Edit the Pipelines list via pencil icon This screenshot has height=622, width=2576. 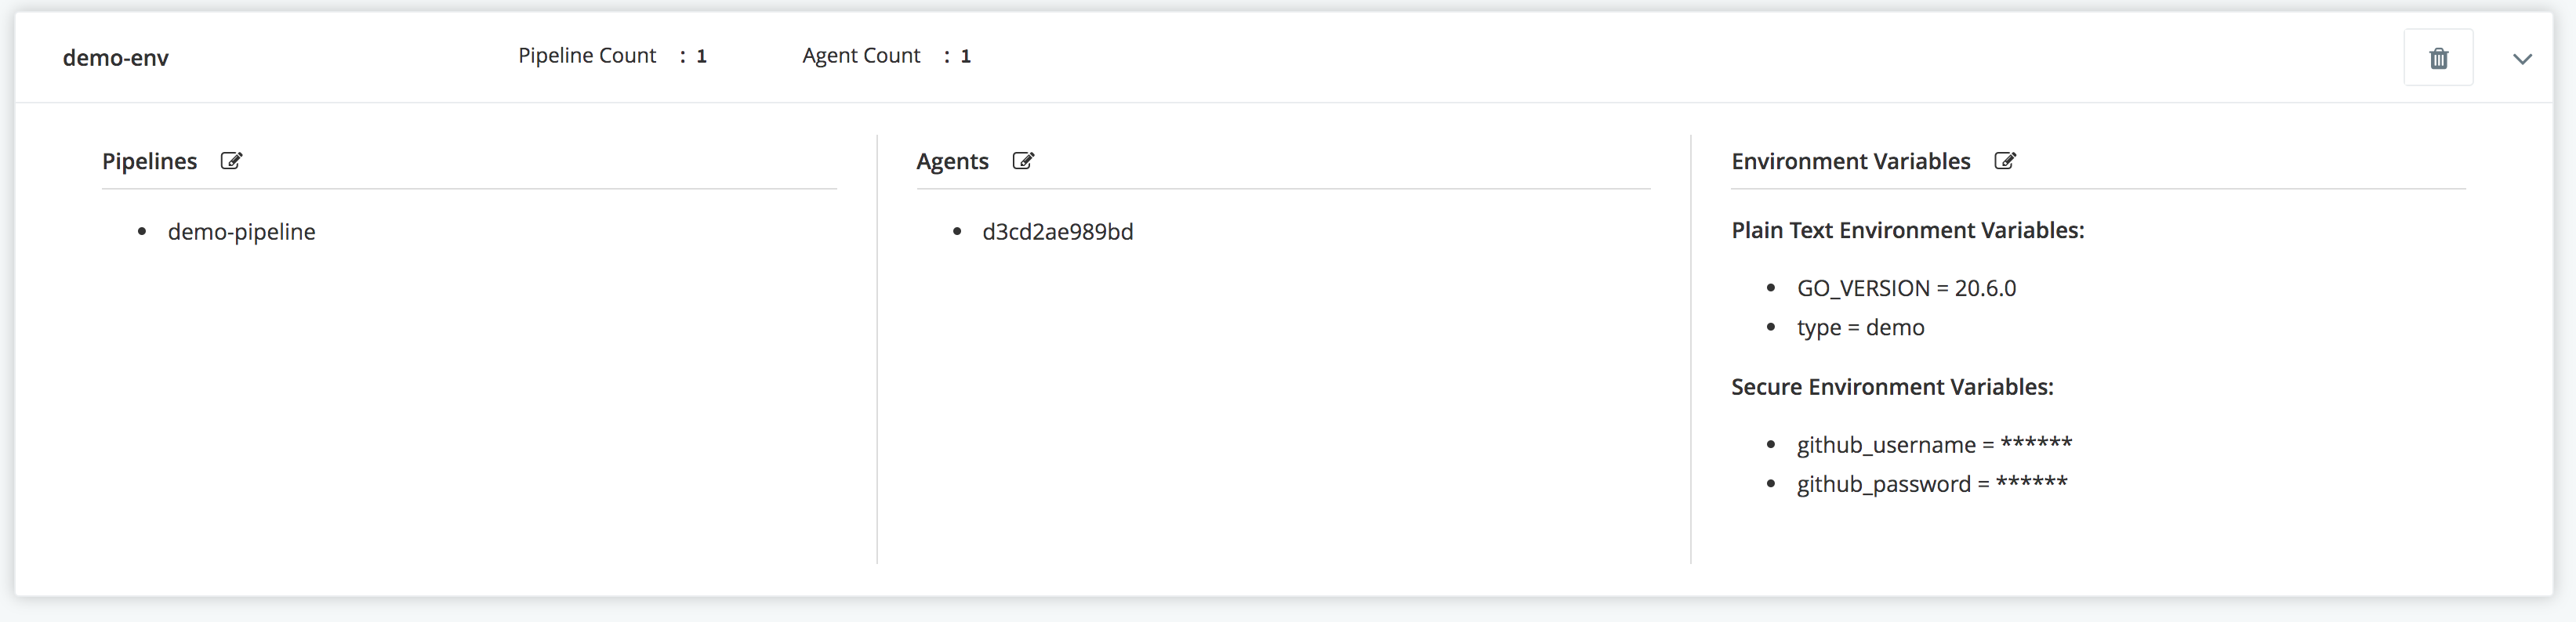tap(231, 161)
